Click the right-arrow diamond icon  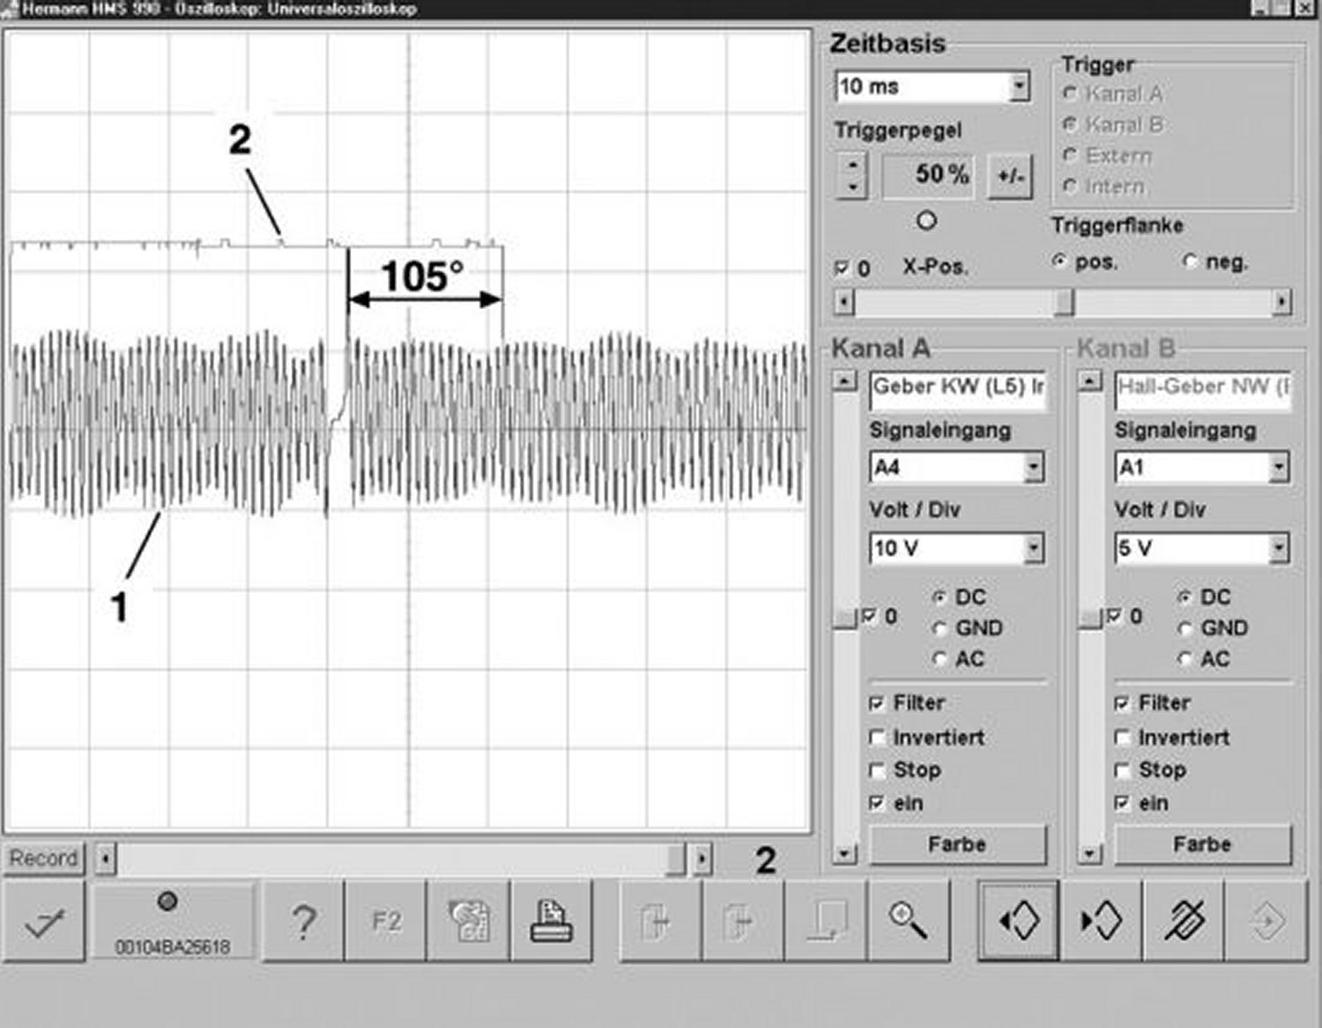click(1102, 922)
